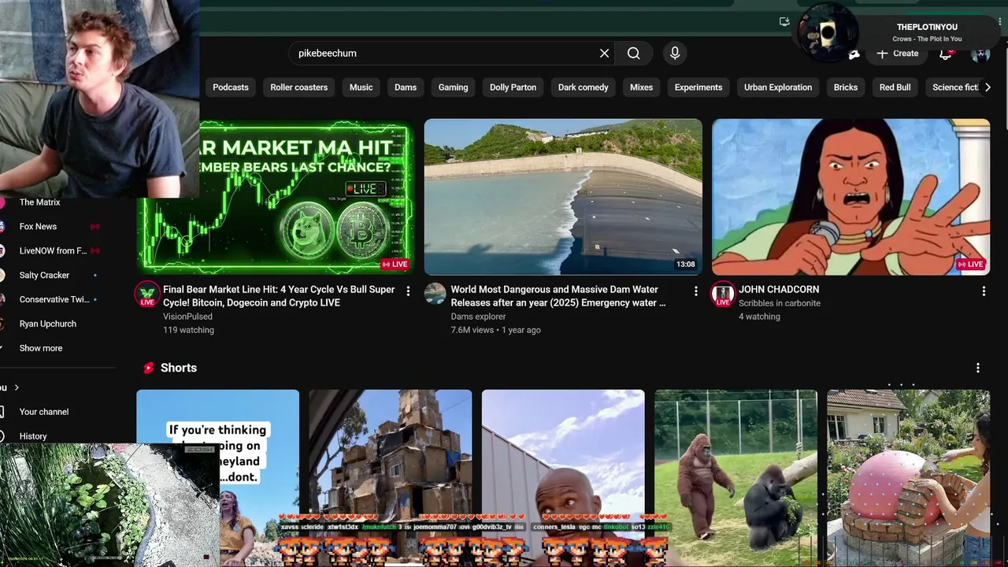This screenshot has height=567, width=1008.
Task: Click the VisionPulsed channel avatar
Action: point(147,295)
